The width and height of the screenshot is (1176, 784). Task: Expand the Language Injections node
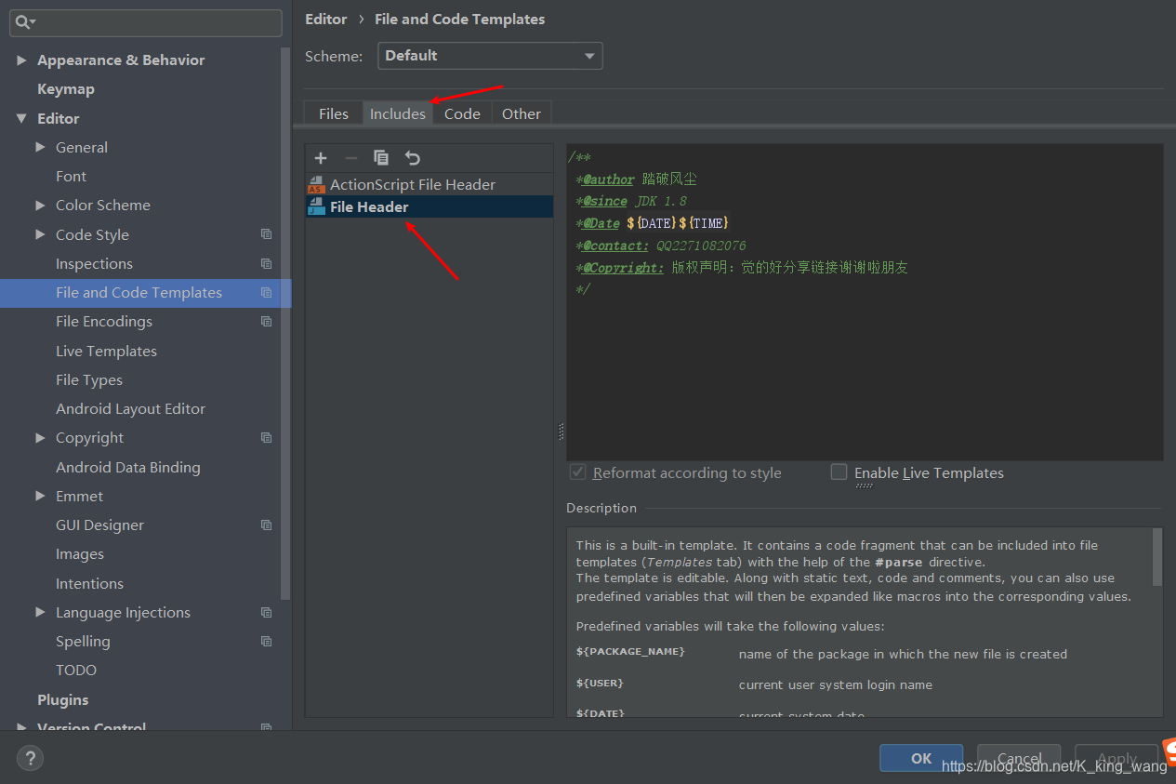click(x=40, y=612)
